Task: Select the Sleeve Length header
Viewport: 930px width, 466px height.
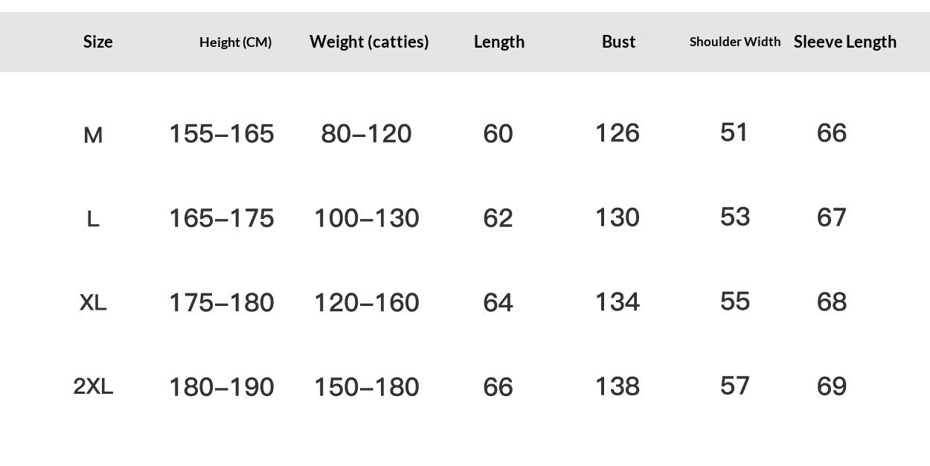Action: click(844, 42)
